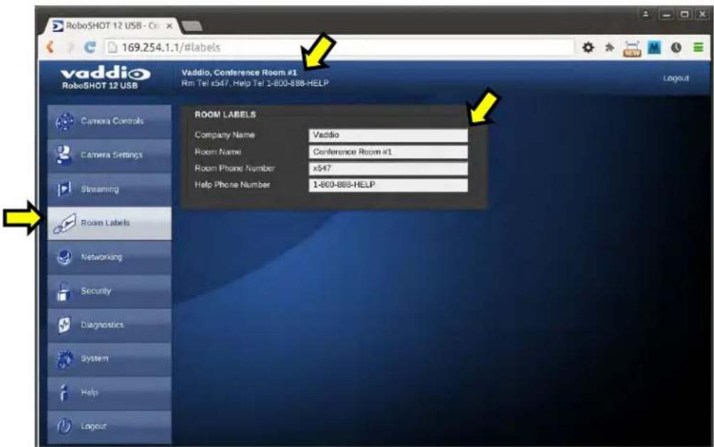714x447 pixels.
Task: Click the Logout link in header
Action: pyautogui.click(x=676, y=78)
